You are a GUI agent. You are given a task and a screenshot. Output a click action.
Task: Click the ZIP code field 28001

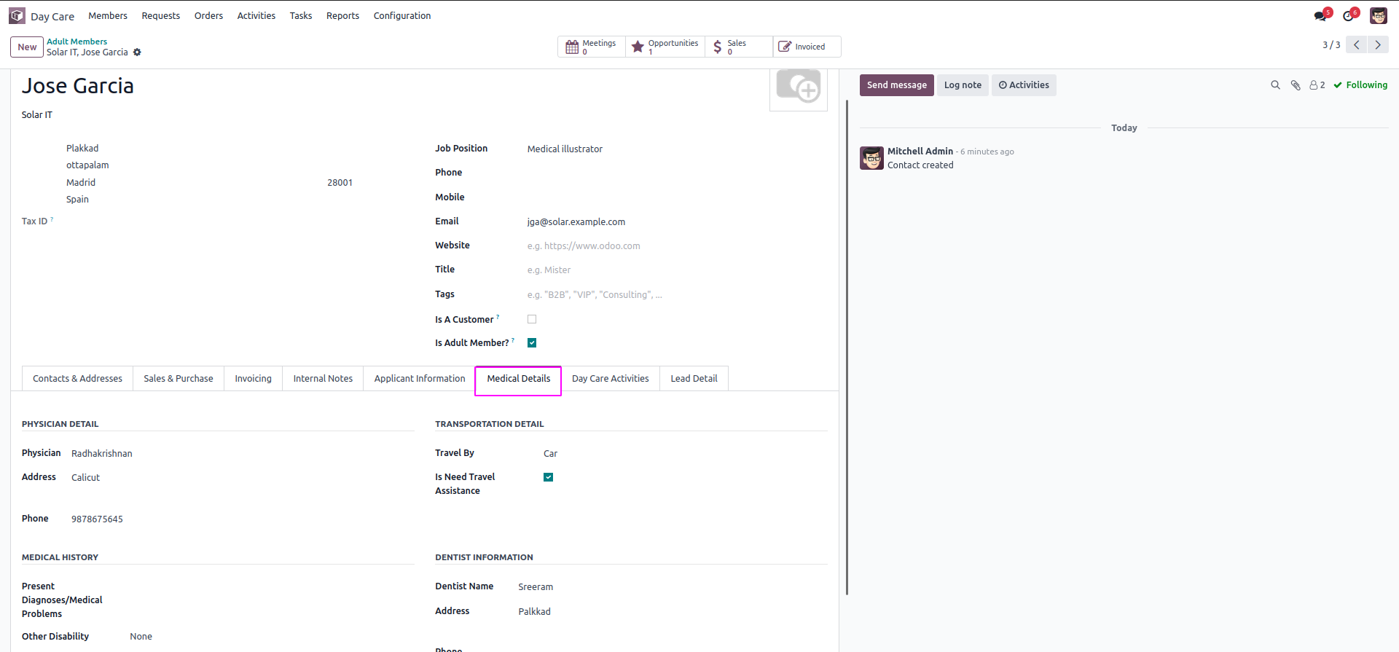pyautogui.click(x=340, y=183)
